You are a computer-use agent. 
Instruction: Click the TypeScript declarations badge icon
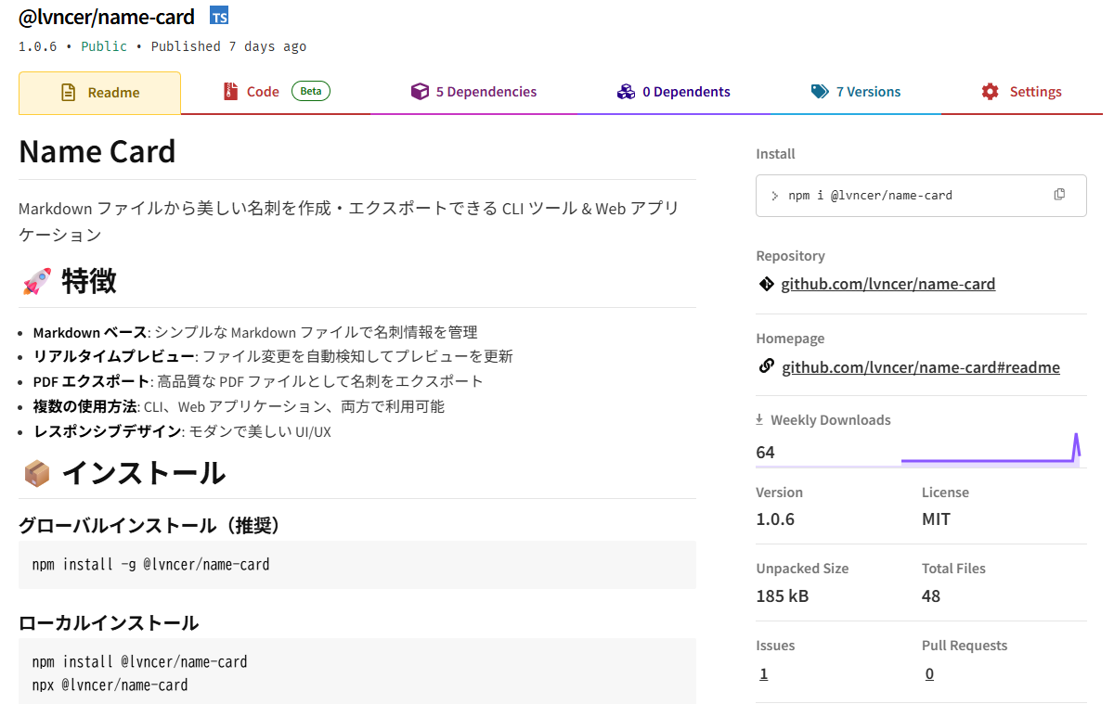219,16
